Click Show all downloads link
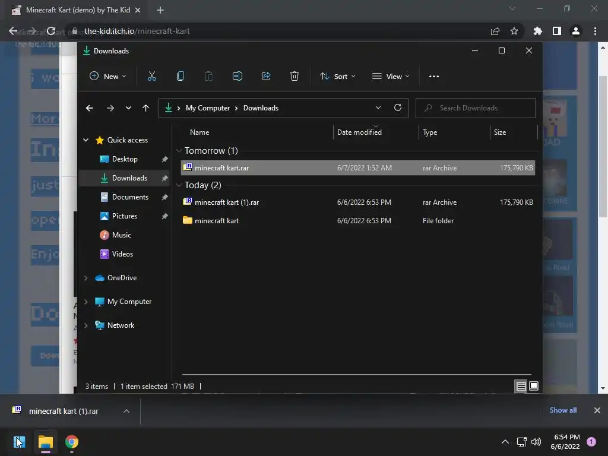 563,410
